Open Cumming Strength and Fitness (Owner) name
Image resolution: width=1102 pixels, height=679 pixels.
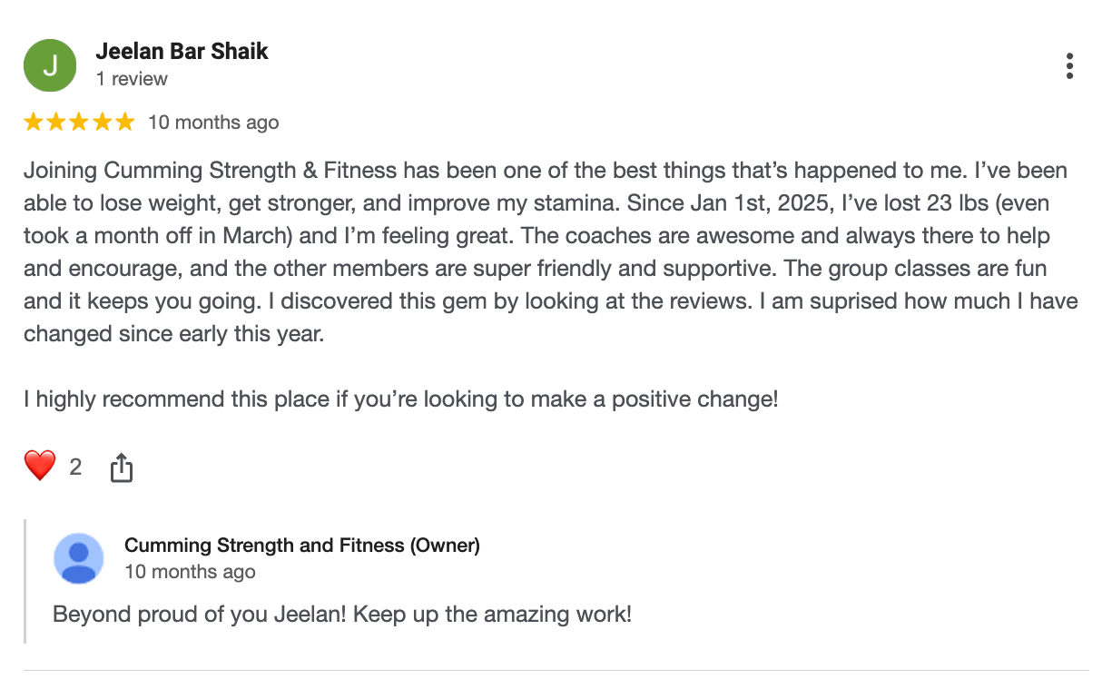pos(301,546)
